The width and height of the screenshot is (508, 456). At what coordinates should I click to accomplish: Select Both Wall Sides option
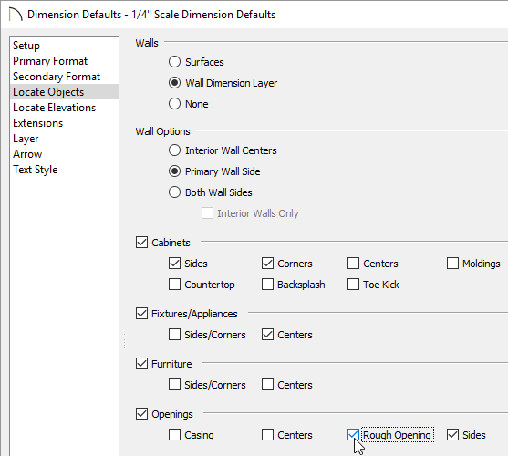174,192
